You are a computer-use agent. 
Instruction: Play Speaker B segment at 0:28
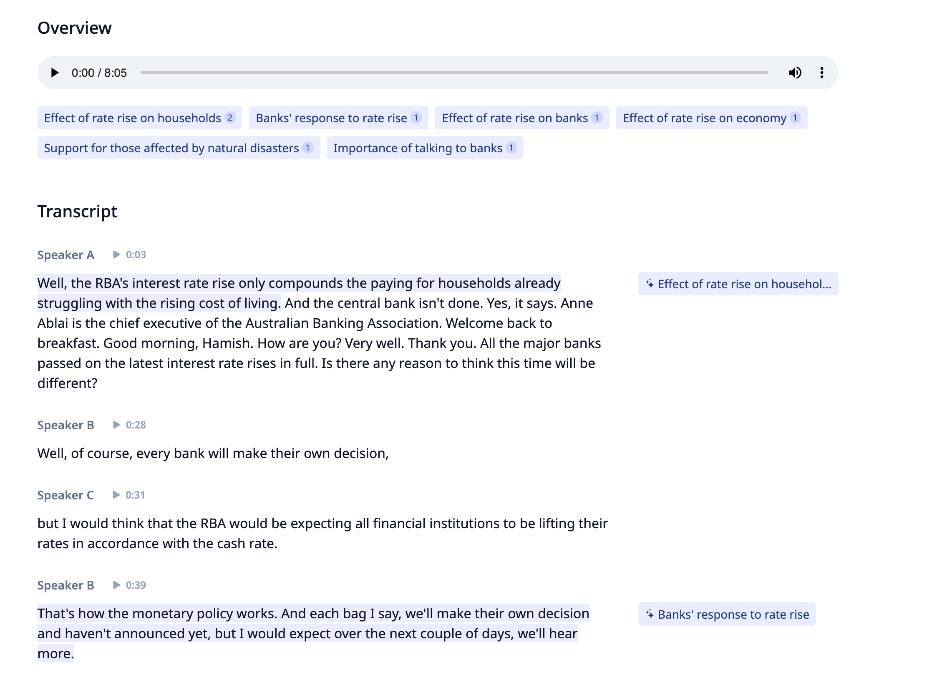(x=117, y=425)
